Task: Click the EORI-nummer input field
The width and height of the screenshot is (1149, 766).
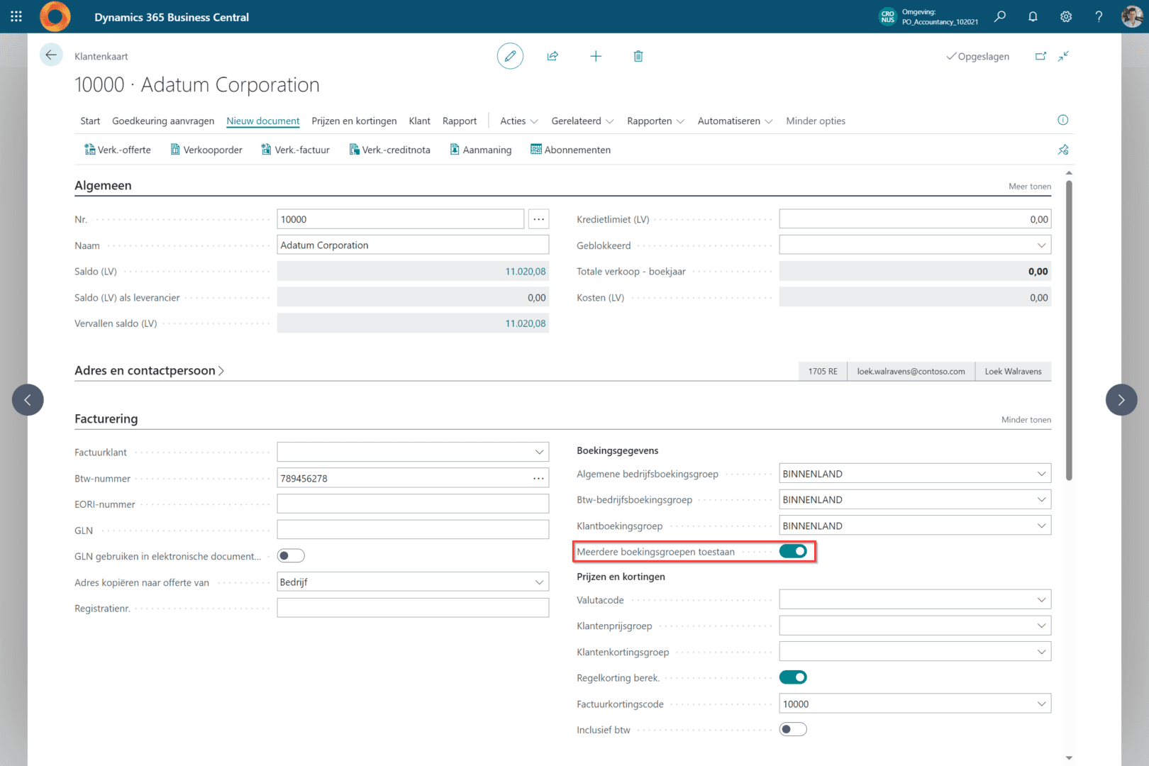Action: [413, 504]
